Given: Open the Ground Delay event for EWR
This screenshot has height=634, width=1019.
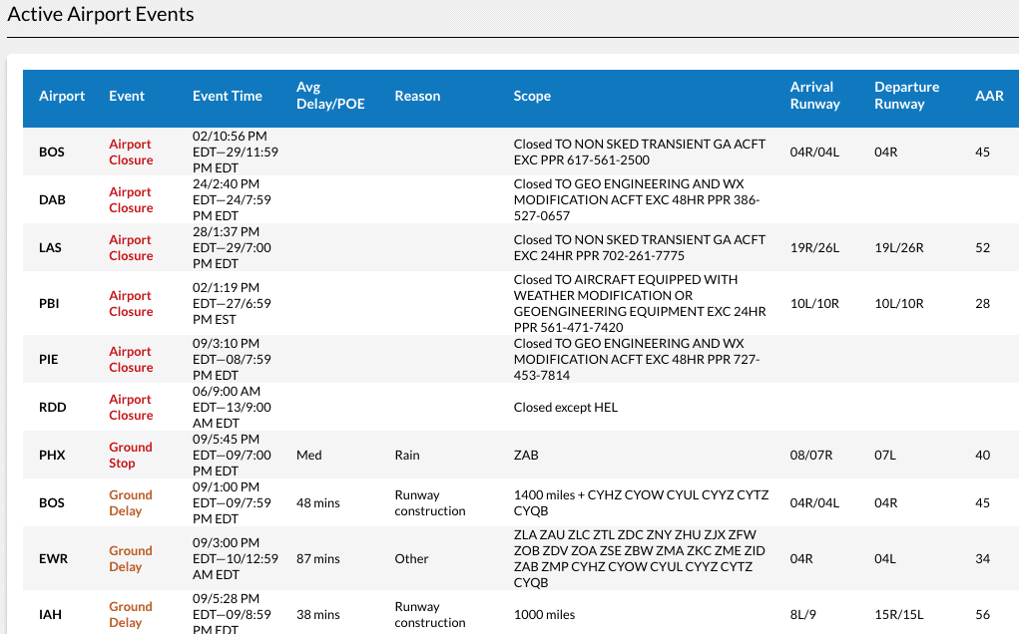Looking at the screenshot, I should pyautogui.click(x=130, y=558).
